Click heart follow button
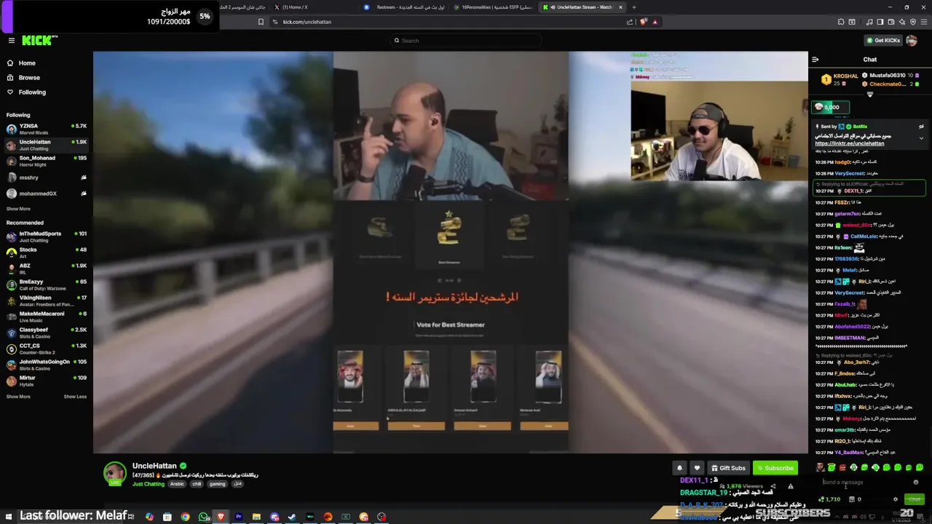This screenshot has height=524, width=932. 697,468
